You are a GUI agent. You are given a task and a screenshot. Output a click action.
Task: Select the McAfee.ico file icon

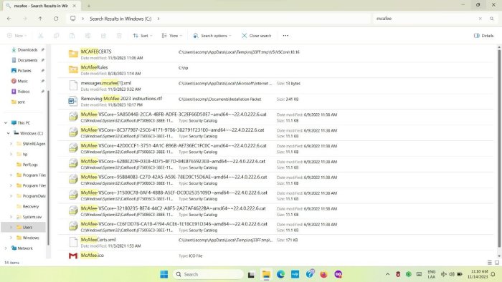coord(73,256)
